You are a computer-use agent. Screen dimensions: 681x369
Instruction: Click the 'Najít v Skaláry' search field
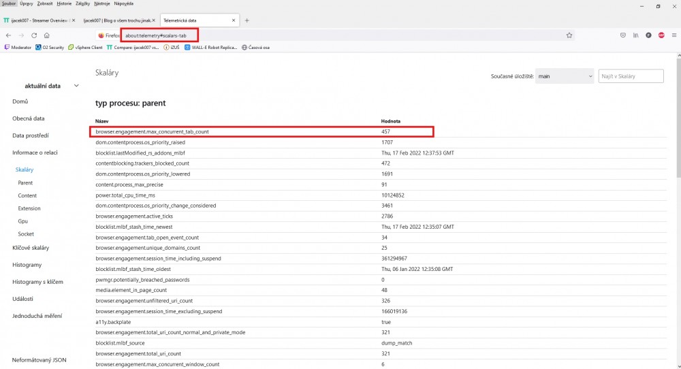(x=631, y=76)
